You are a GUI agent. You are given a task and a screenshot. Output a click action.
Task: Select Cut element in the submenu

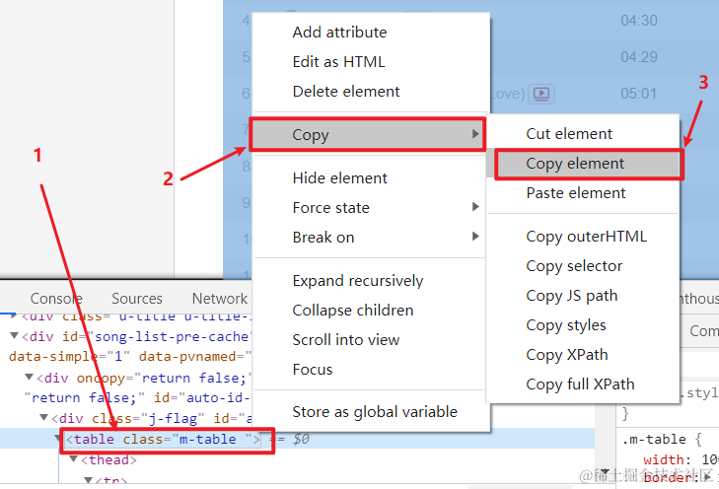(x=569, y=134)
